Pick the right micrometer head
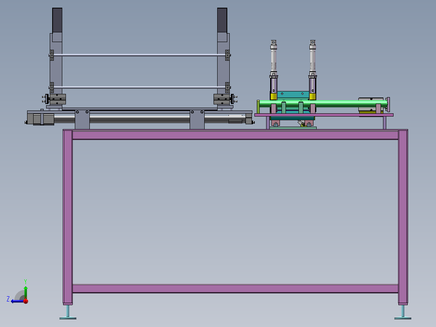The image size is (436, 327). 313,57
